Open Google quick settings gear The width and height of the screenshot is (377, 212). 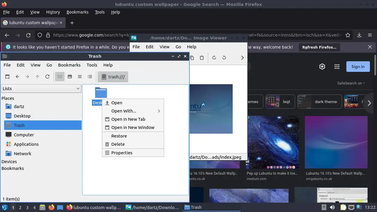point(322,67)
